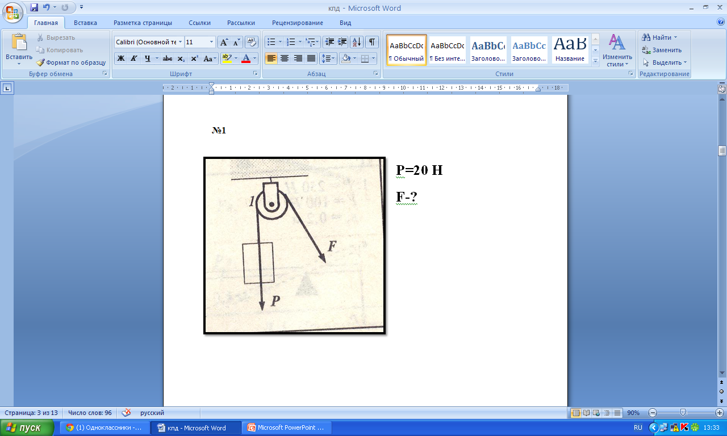Increase the paragraph indent
This screenshot has height=436, width=727.
pos(342,42)
